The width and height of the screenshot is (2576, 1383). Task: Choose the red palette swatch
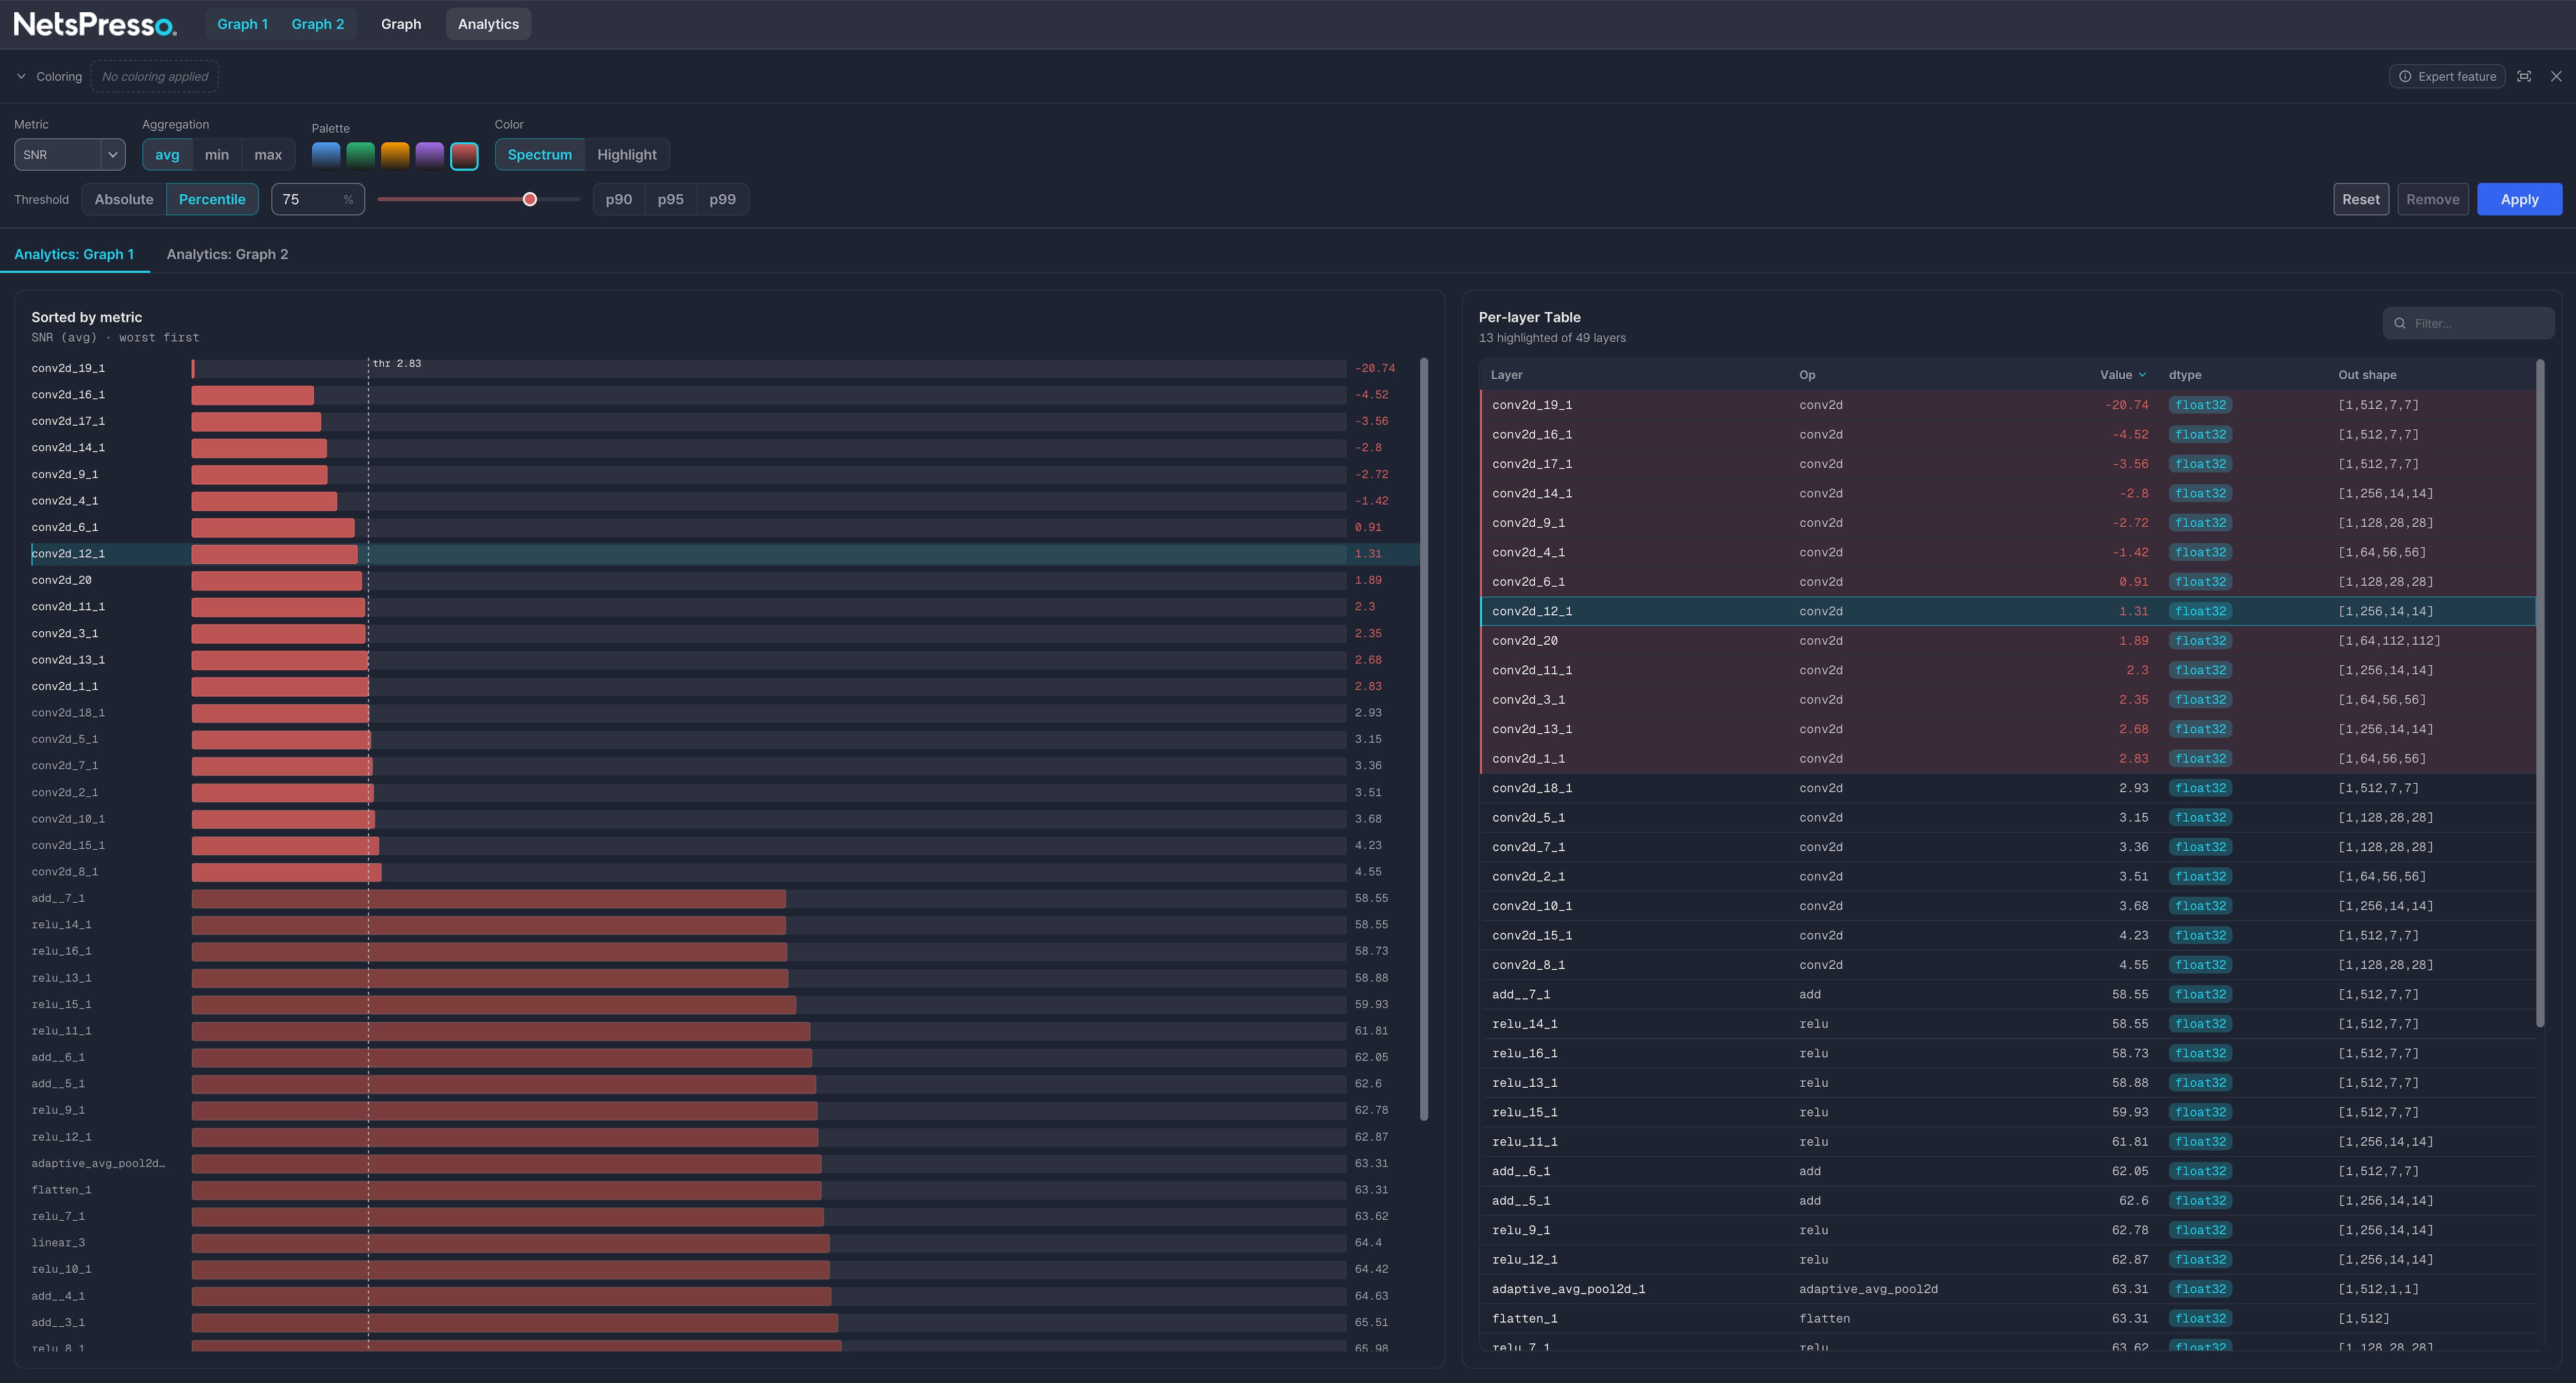[464, 156]
